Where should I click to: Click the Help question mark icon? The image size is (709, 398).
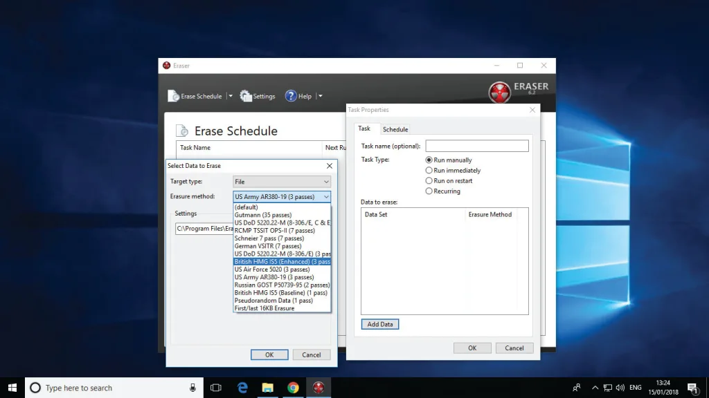[x=291, y=95]
